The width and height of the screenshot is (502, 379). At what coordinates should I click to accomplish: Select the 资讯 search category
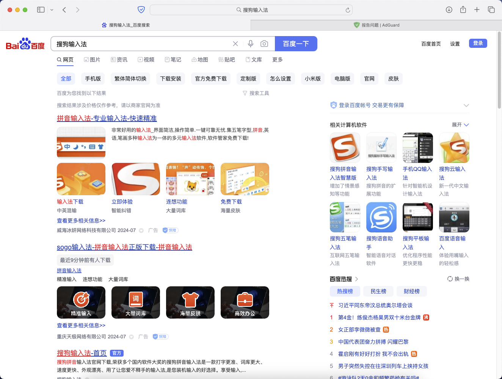119,60
